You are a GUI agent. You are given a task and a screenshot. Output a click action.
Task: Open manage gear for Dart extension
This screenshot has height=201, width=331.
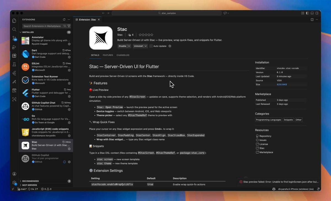(69, 57)
